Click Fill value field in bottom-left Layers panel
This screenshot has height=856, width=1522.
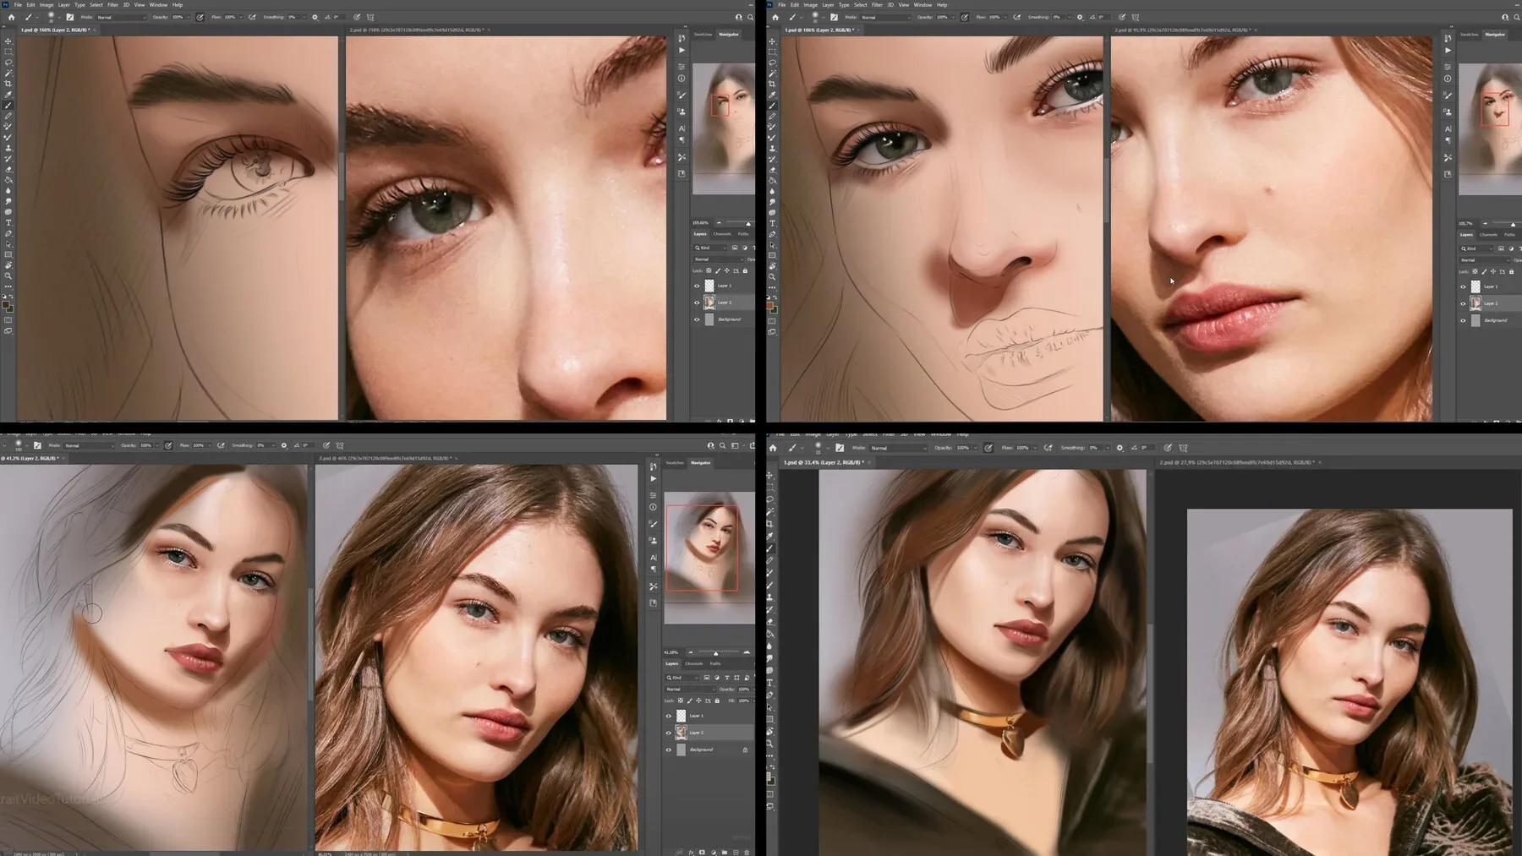743,701
